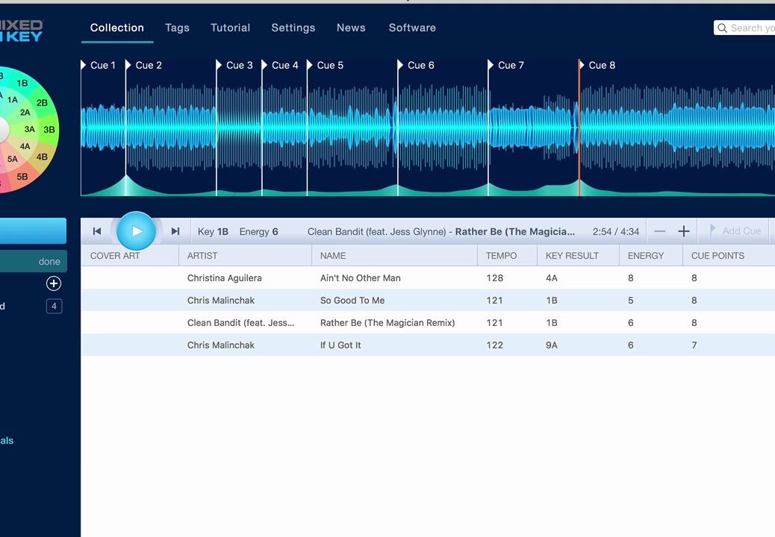
Task: Select 3A on the Camelot wheel
Action: [x=30, y=129]
